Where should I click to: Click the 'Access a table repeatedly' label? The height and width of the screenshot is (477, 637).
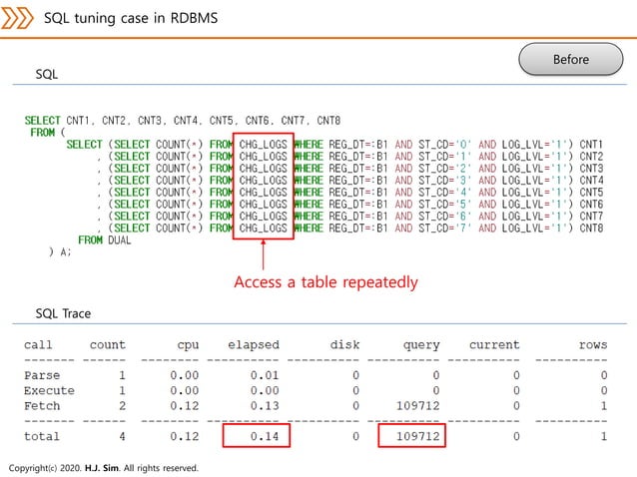click(325, 282)
